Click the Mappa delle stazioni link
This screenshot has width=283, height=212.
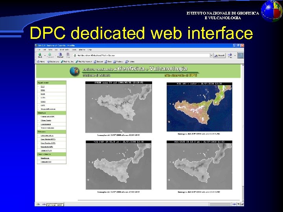[x=48, y=109]
